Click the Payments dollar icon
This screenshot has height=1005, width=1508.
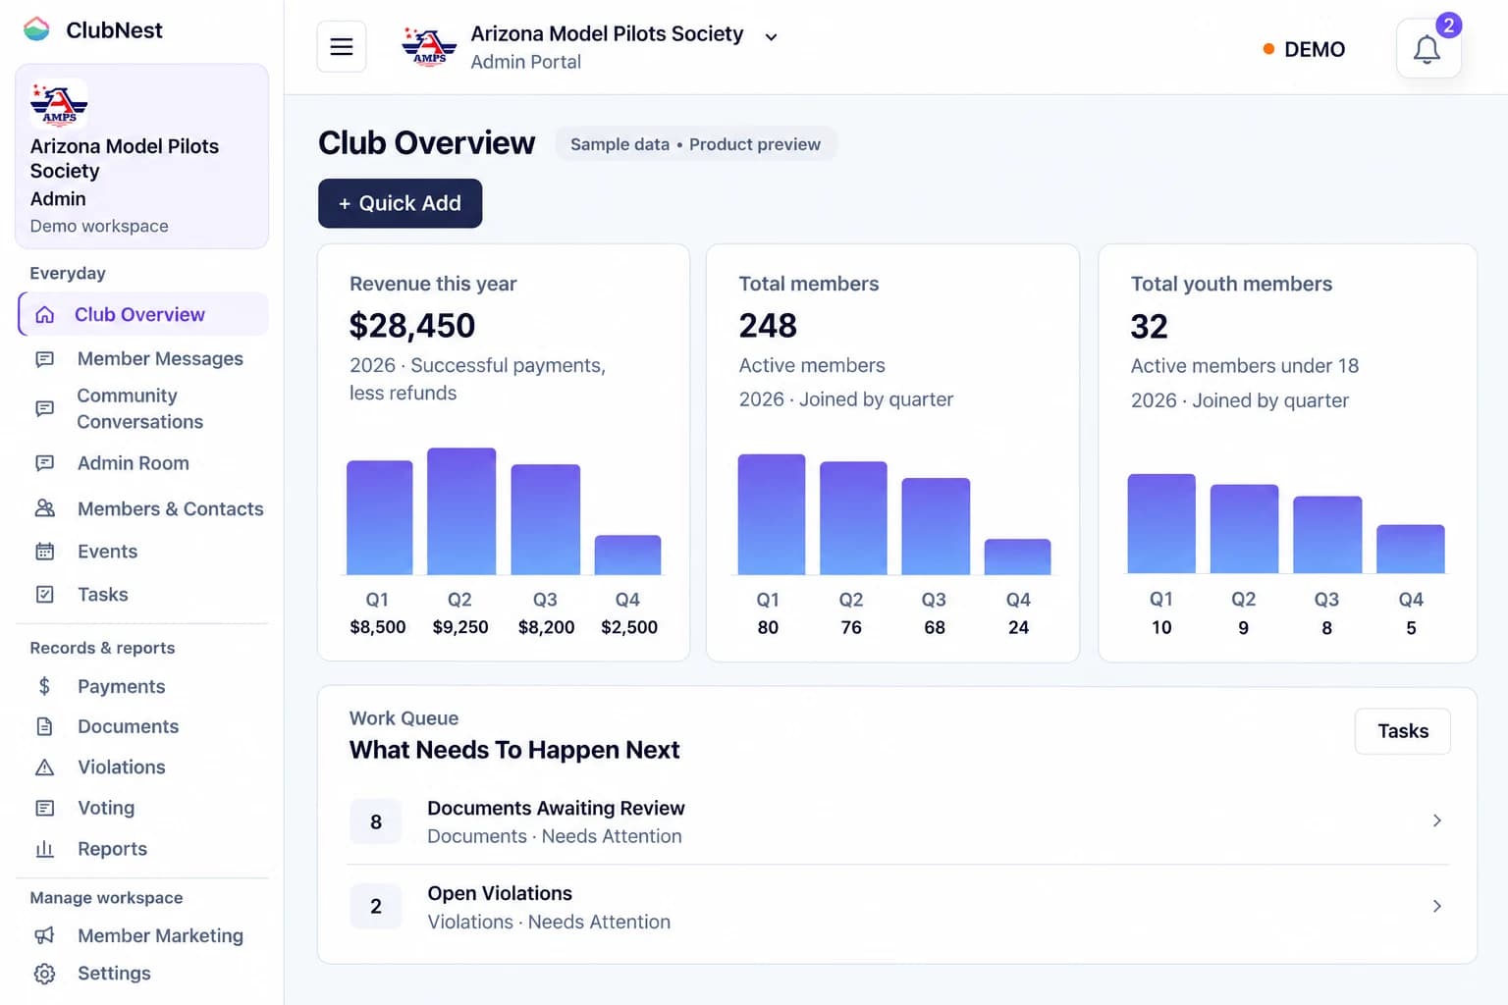click(x=45, y=686)
